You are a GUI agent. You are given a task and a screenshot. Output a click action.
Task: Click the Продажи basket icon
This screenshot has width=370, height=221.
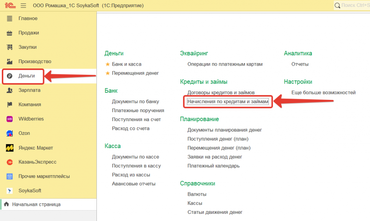click(10, 33)
